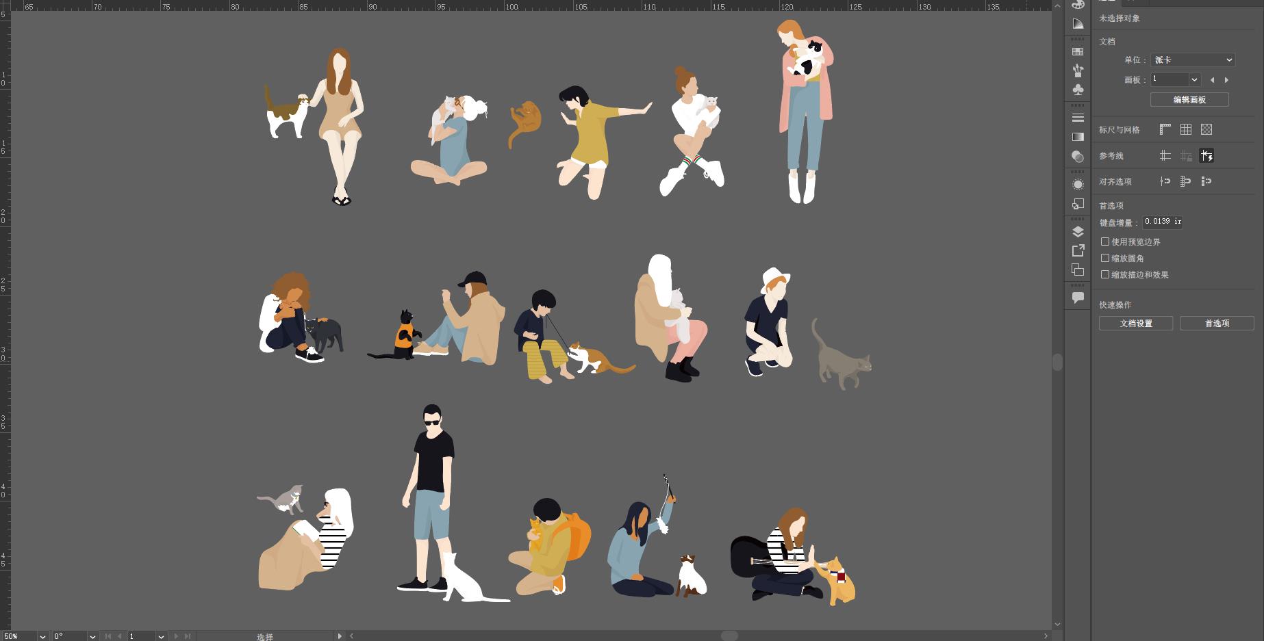Viewport: 1264px width, 641px height.
Task: Open the Graphic Styles panel icon
Action: coord(1078,204)
